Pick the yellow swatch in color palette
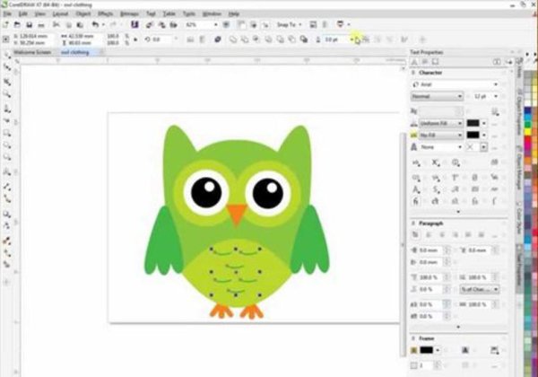The width and height of the screenshot is (538, 377). point(528,132)
